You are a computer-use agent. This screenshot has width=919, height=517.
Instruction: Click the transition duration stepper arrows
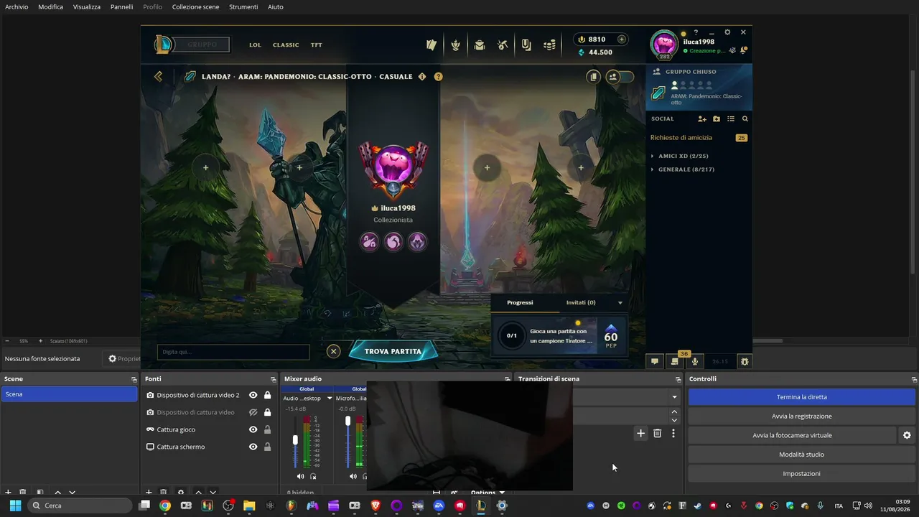click(673, 416)
